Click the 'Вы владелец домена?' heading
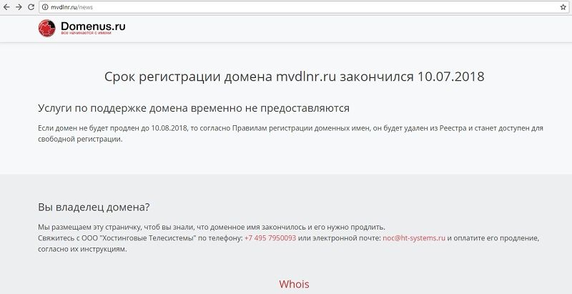 point(94,207)
